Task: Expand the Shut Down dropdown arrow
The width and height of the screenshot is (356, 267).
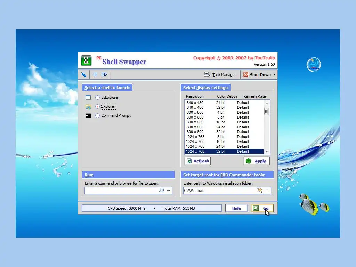Action: pos(274,75)
